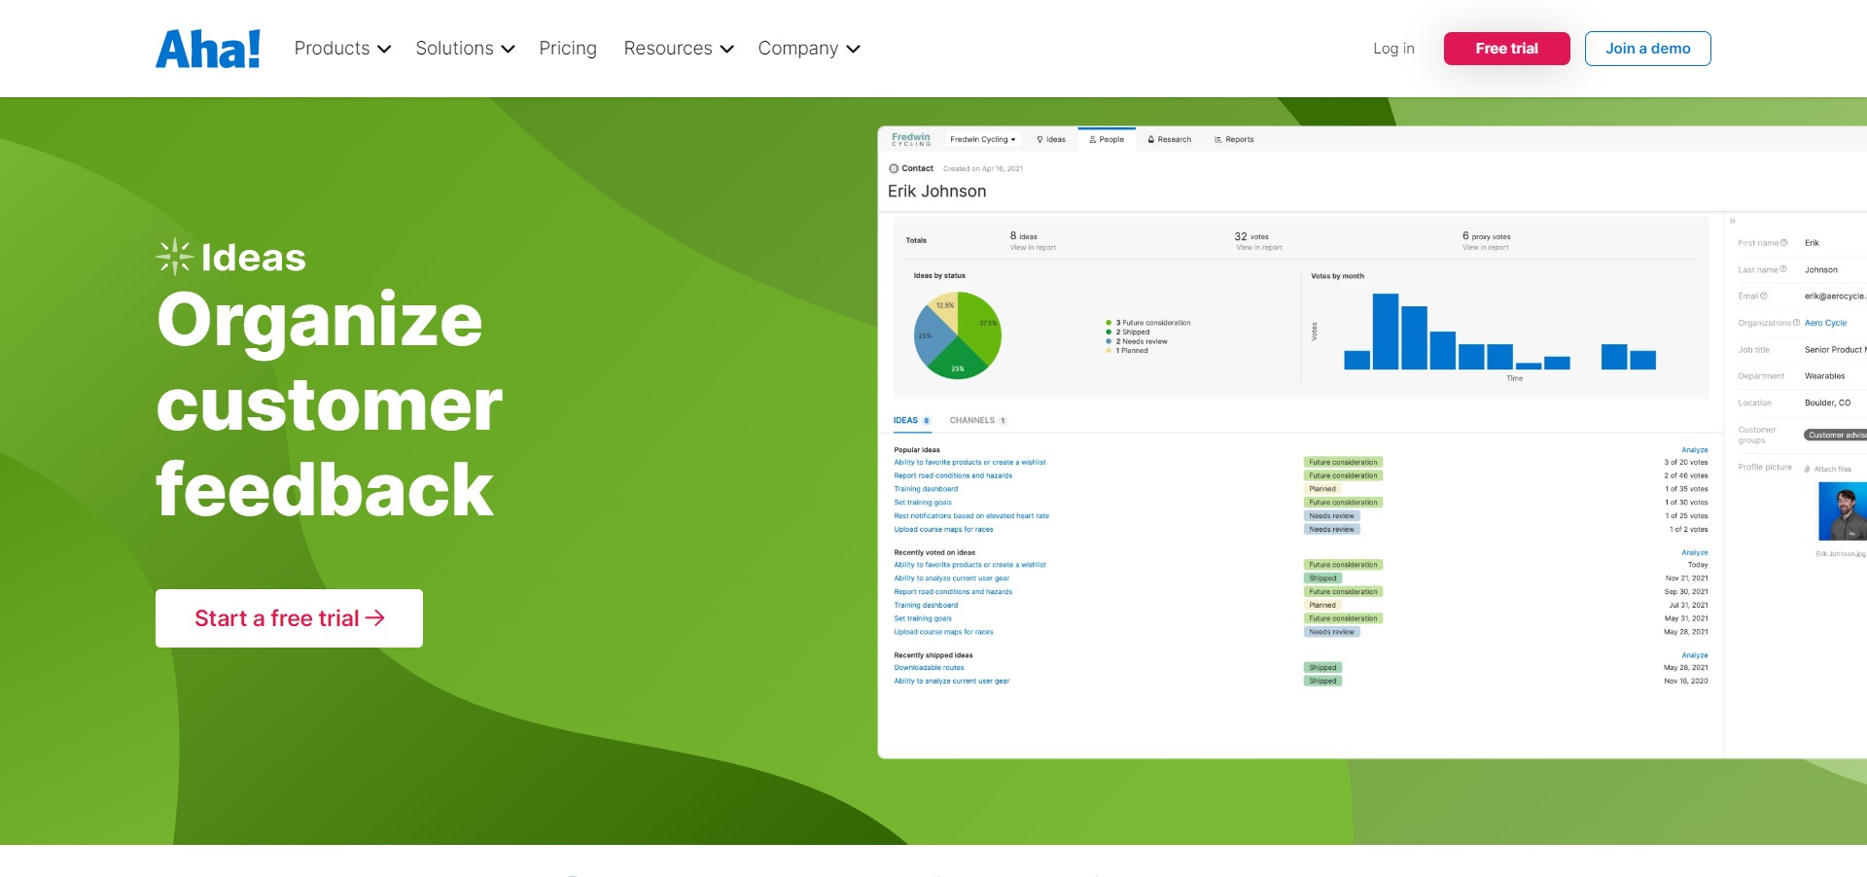Collapse the contact details panel with the chevron
1867x877 pixels.
click(1731, 222)
